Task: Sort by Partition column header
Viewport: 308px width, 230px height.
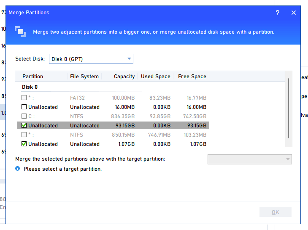Action: [33, 77]
